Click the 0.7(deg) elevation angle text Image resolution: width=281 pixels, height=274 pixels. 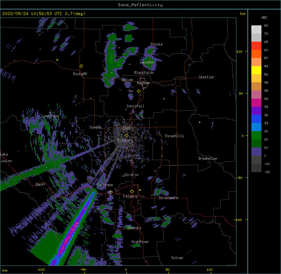75,14
